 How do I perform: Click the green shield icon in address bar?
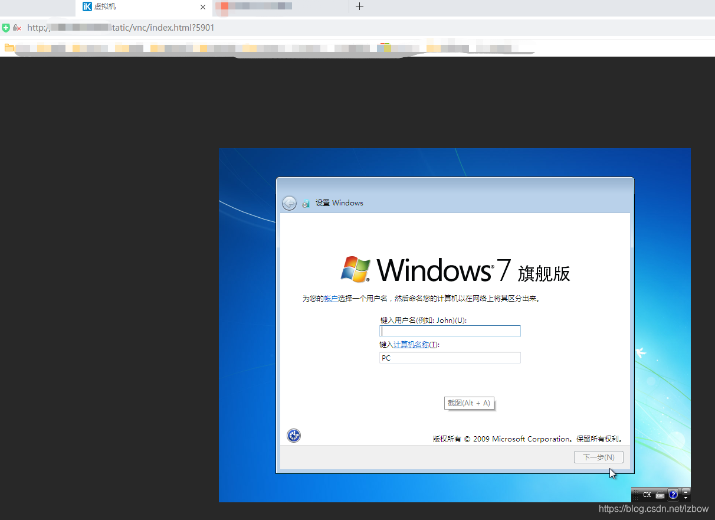(x=6, y=28)
